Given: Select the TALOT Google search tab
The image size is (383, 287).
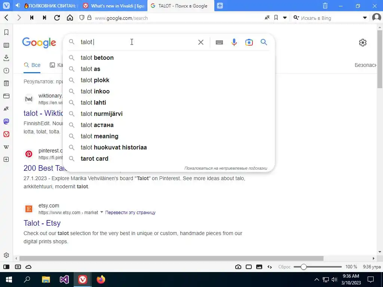Looking at the screenshot, I should [x=181, y=6].
